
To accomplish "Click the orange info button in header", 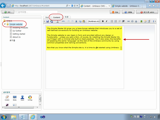I will 115,12.
